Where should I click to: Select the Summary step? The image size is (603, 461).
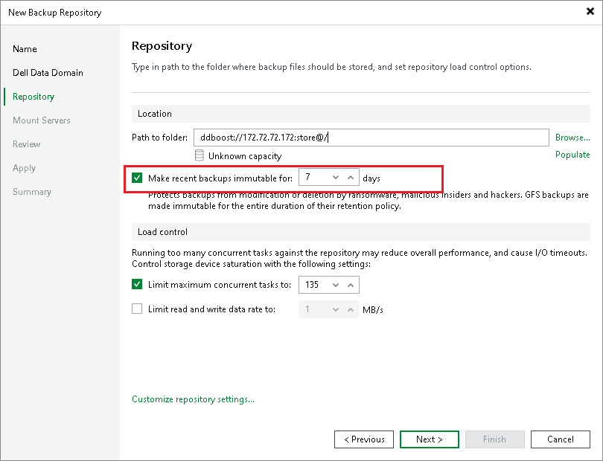pos(32,192)
